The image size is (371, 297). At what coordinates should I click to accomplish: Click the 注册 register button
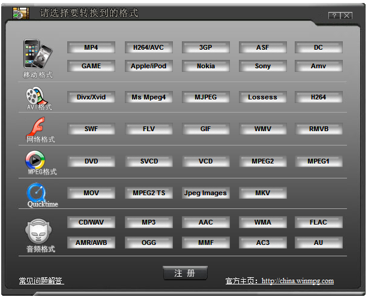185,273
